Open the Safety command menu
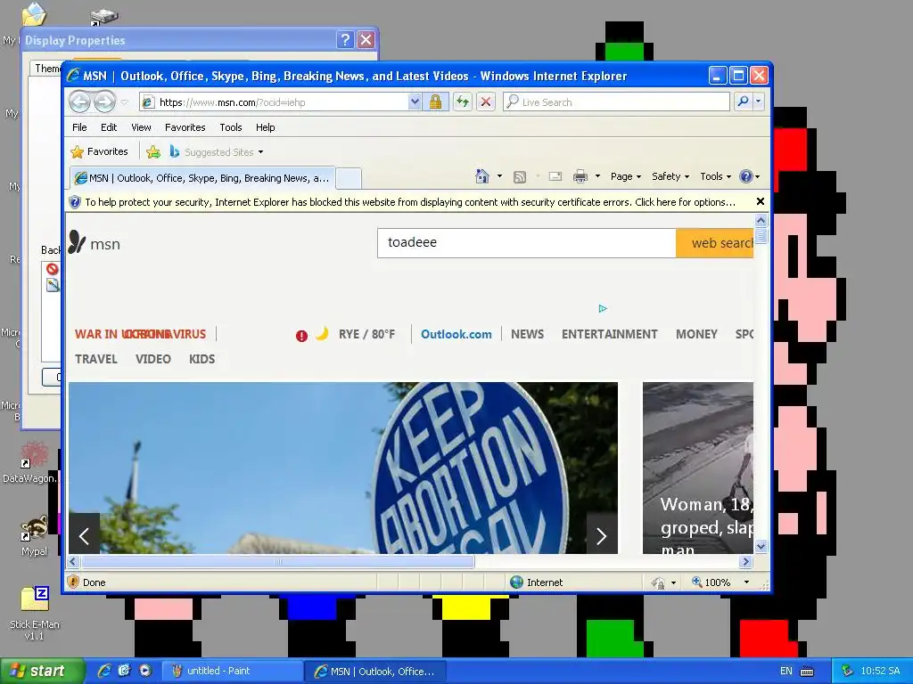The image size is (913, 684). tap(670, 176)
